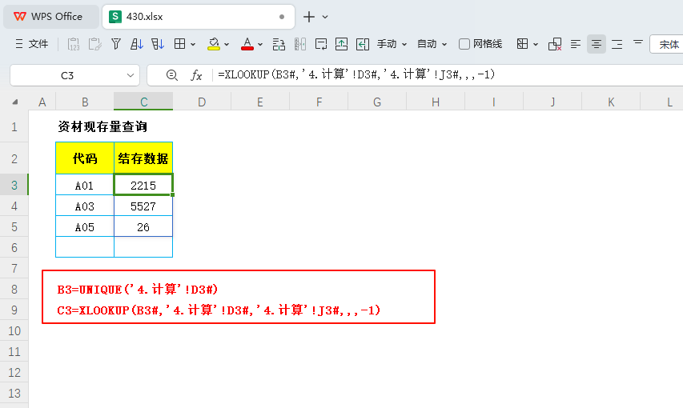
Task: Click the cell borders icon
Action: click(179, 44)
